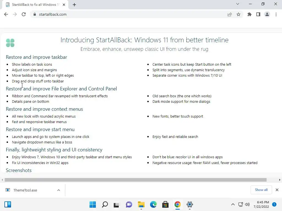Bookmark this page with the star icon
Image resolution: width=282 pixels, height=211 pixels.
(238, 14)
